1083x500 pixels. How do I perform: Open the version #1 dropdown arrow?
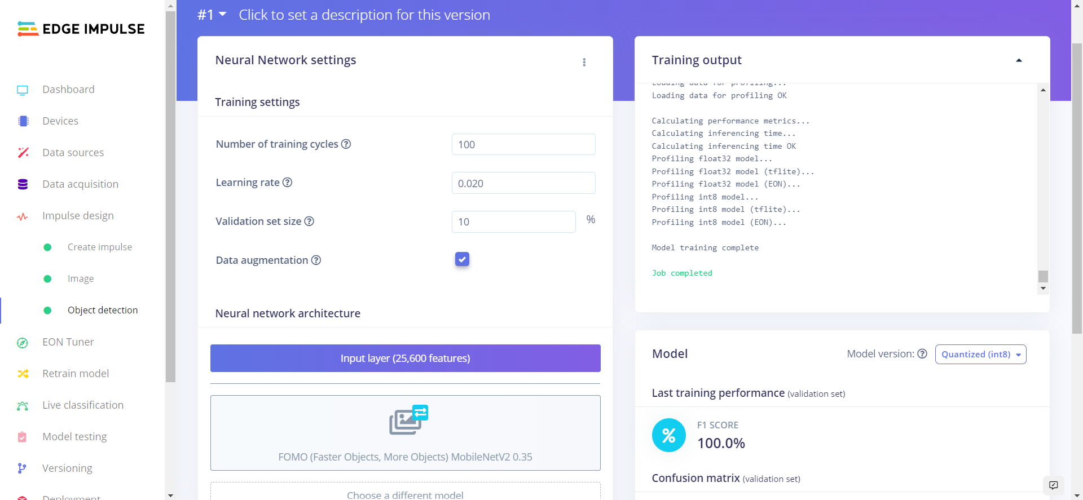pos(222,14)
